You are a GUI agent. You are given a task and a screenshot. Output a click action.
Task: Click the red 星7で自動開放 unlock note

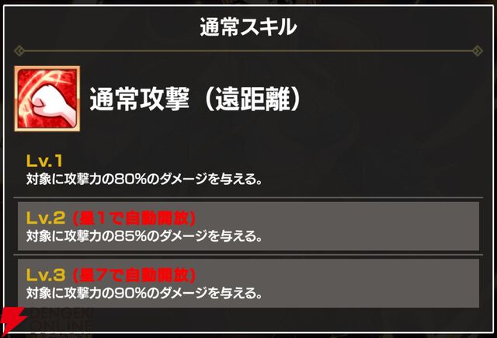(x=133, y=274)
